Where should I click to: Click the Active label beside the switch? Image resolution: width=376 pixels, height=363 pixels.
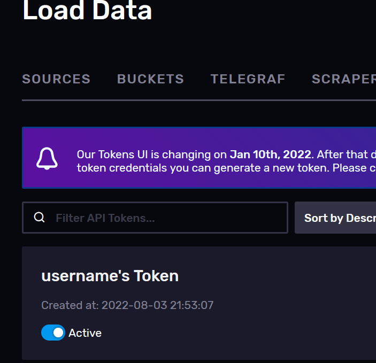(85, 333)
